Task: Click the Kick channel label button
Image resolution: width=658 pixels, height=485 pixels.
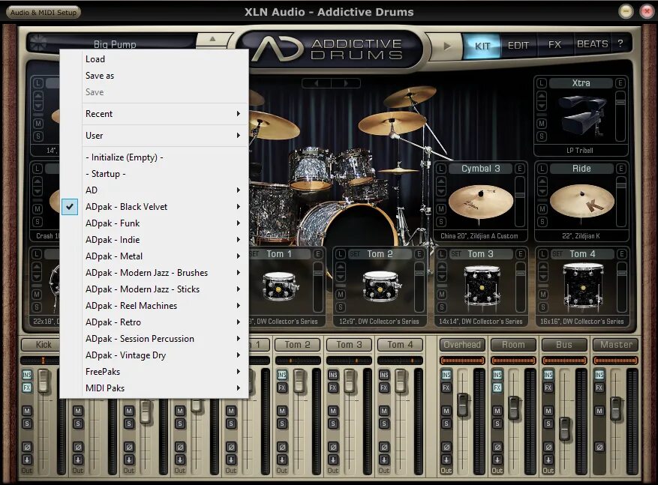Action: tap(44, 345)
